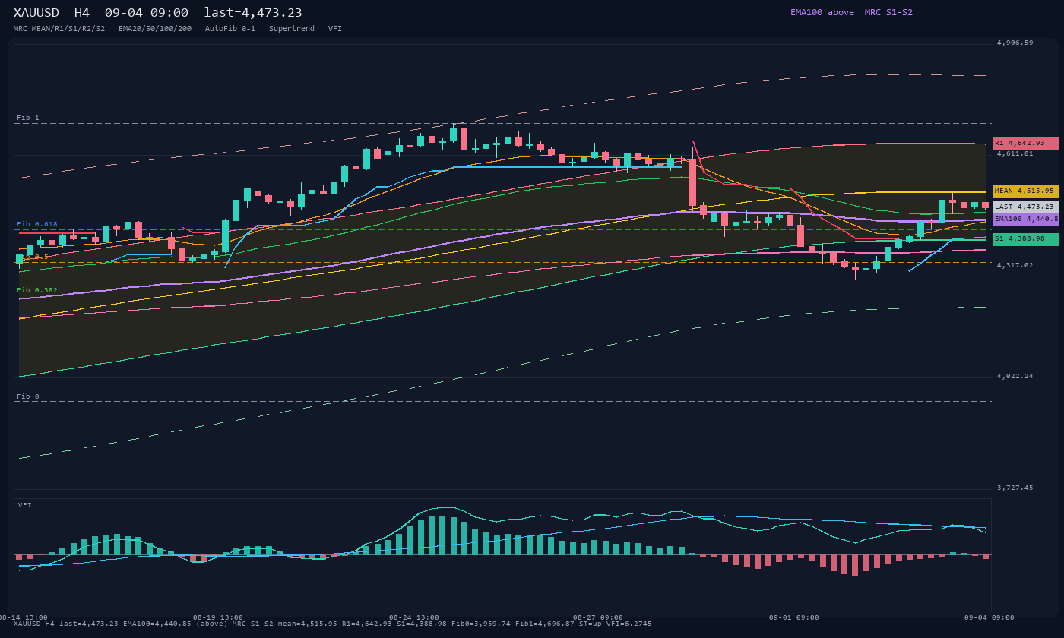Click the 08-19 13:00 time axis label
This screenshot has width=1064, height=638.
coord(218,617)
